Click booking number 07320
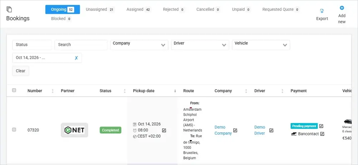This screenshot has height=165, width=358. [33, 130]
